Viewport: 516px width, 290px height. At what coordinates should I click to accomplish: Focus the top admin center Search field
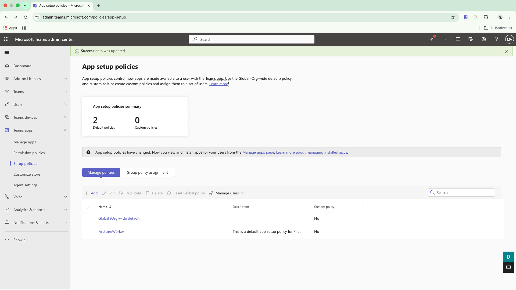coord(252,39)
